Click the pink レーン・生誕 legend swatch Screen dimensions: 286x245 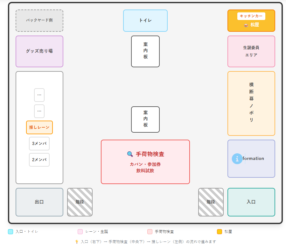click(x=80, y=232)
